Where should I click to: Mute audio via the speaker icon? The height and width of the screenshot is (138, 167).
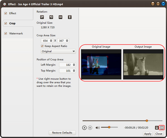coord(97,128)
